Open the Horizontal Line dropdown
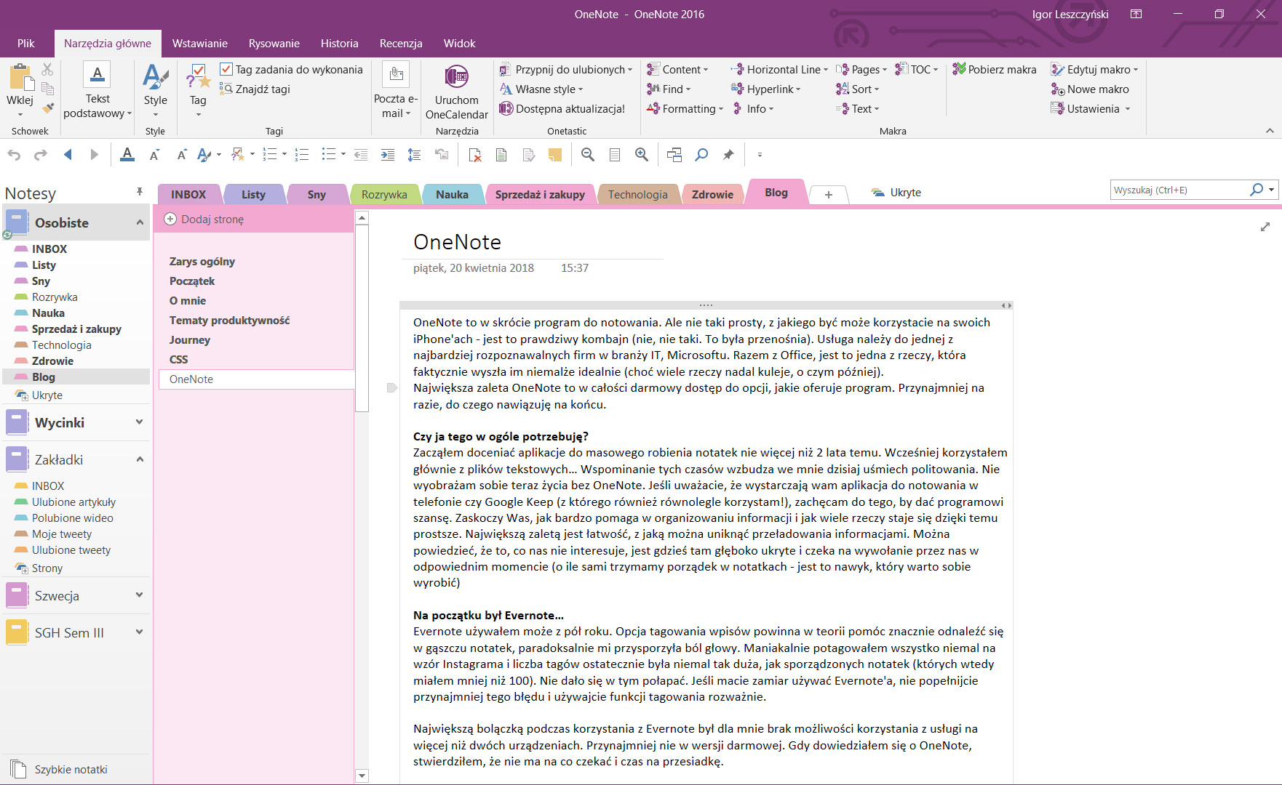 point(780,69)
